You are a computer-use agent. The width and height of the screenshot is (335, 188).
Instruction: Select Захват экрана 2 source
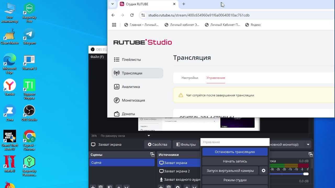(x=179, y=171)
